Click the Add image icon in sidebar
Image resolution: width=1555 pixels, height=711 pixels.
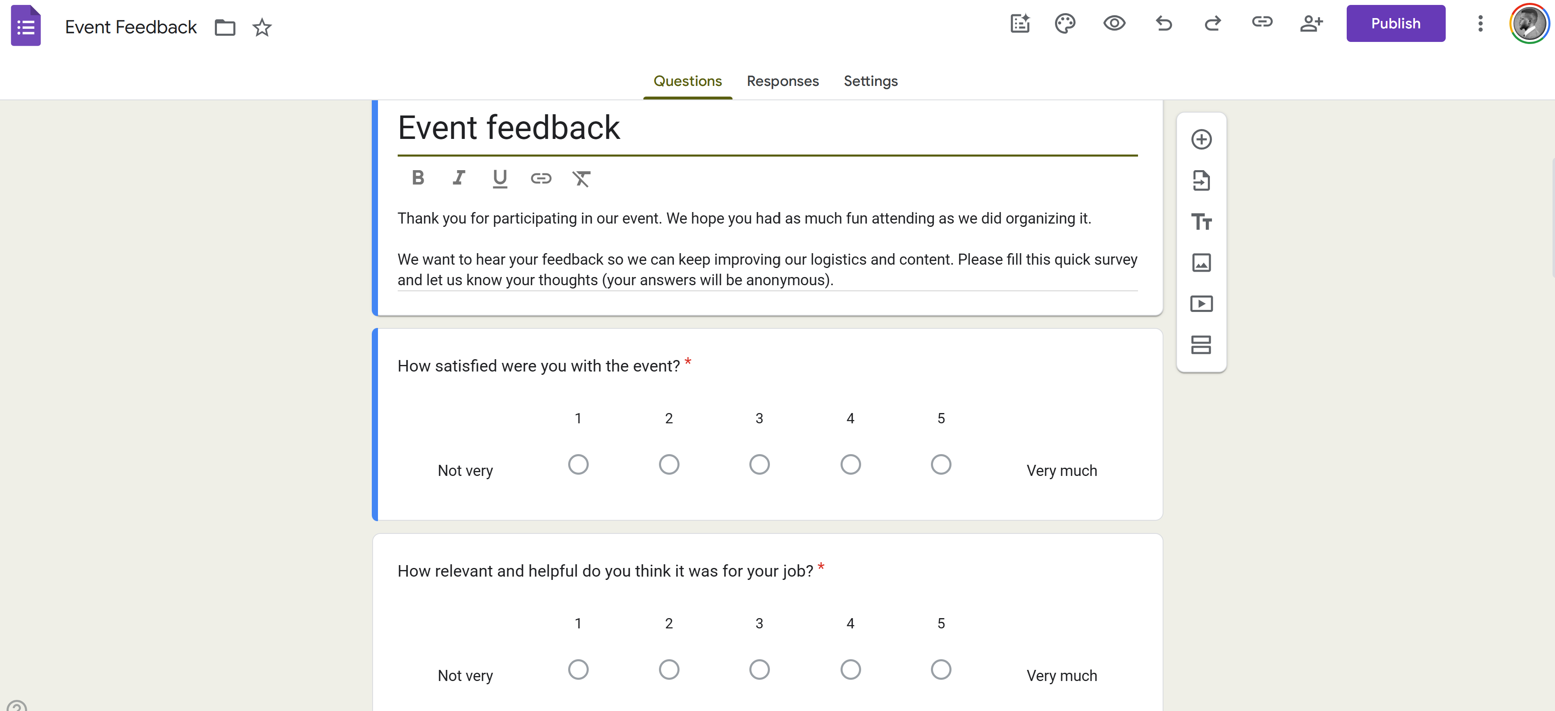tap(1201, 263)
